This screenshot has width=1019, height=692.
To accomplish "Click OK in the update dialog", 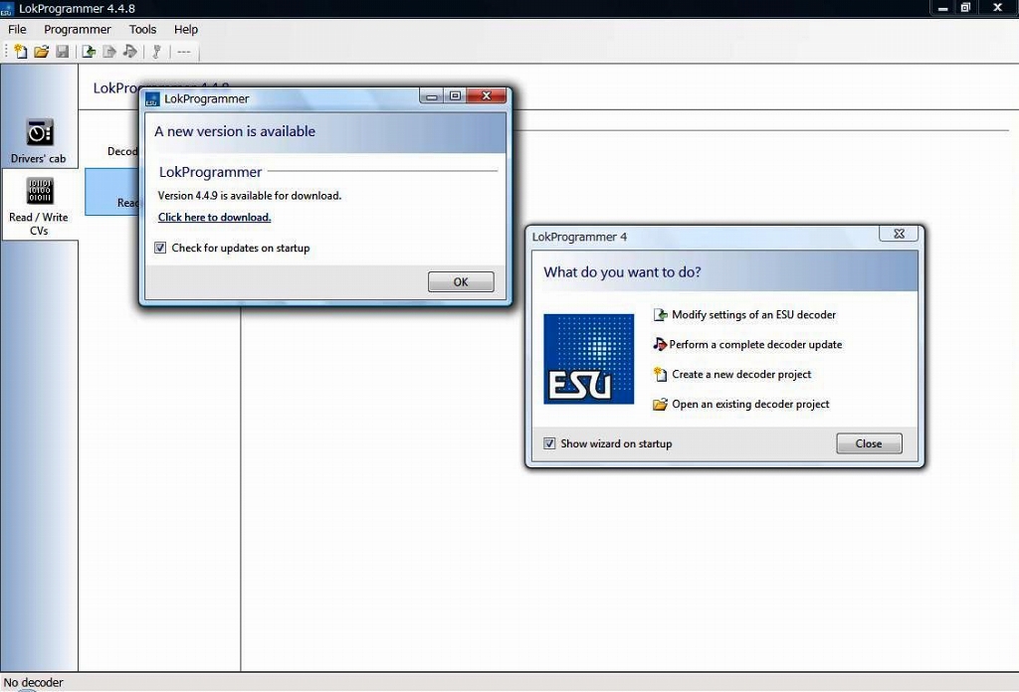I will (461, 281).
